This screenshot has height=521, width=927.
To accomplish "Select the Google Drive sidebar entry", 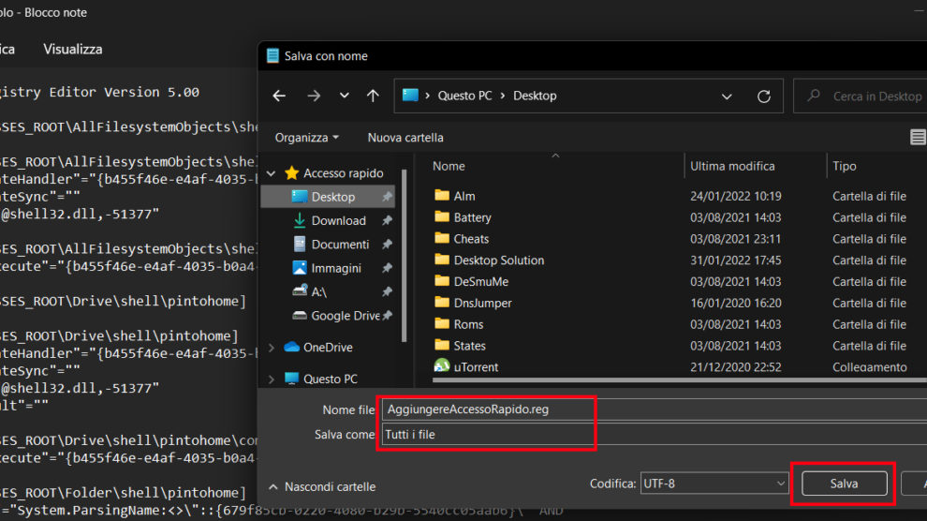I will pos(345,316).
